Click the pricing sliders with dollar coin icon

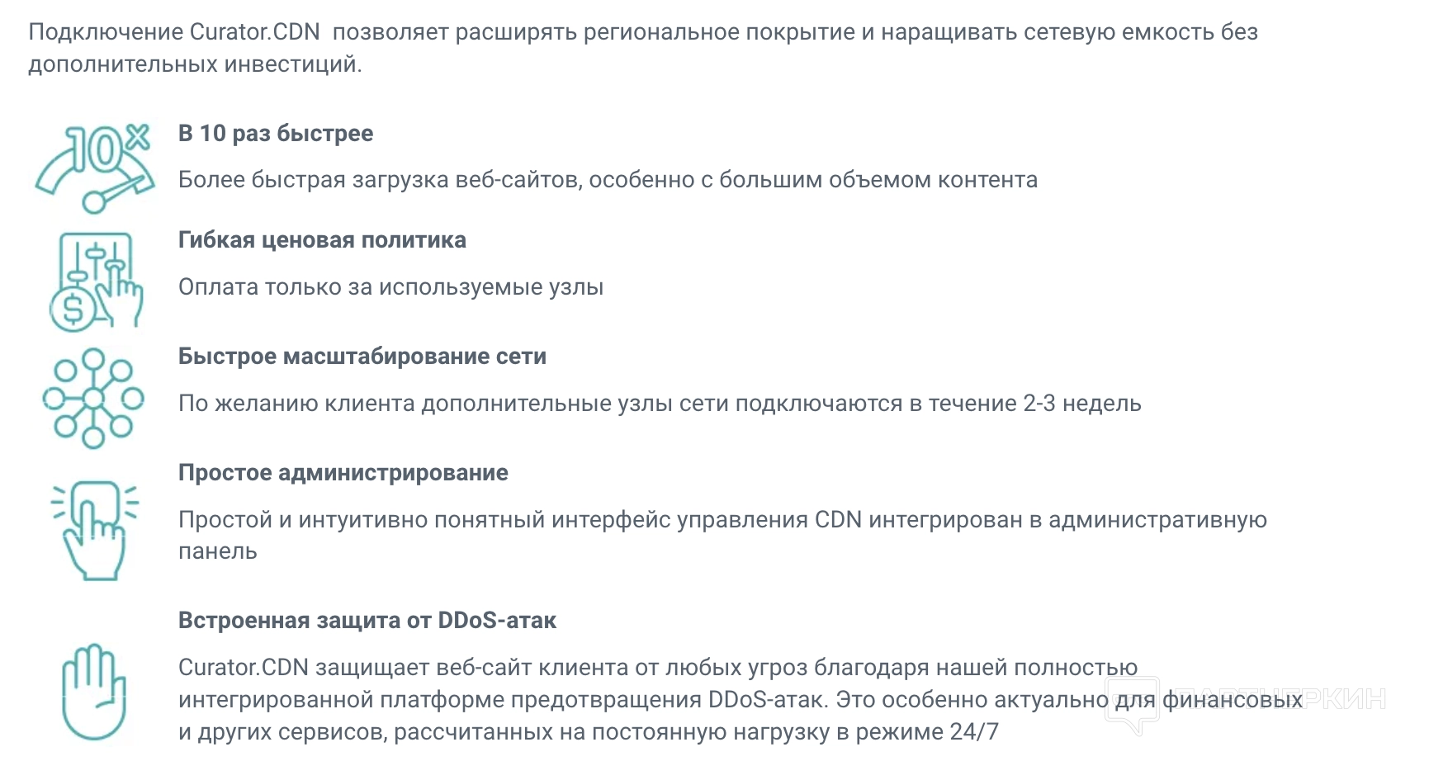coord(95,281)
